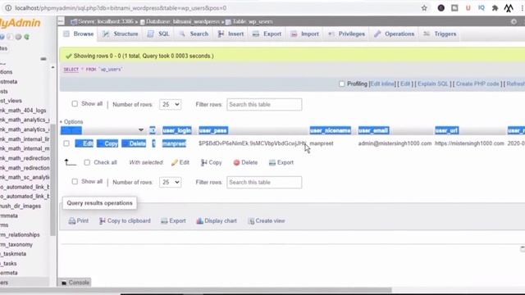
Task: Open the top Number of rows dropdown
Action: click(170, 104)
